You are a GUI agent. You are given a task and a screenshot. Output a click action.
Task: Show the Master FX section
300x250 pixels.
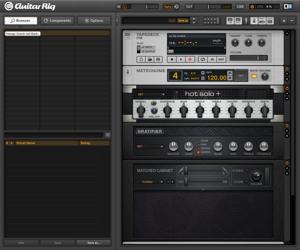click(x=270, y=21)
